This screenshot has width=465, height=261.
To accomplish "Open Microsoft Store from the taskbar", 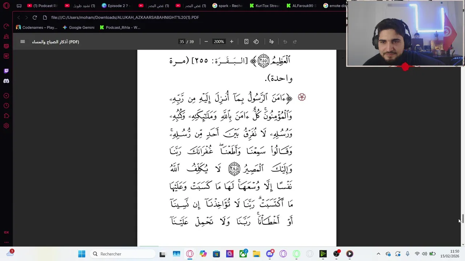I will pyautogui.click(x=217, y=254).
